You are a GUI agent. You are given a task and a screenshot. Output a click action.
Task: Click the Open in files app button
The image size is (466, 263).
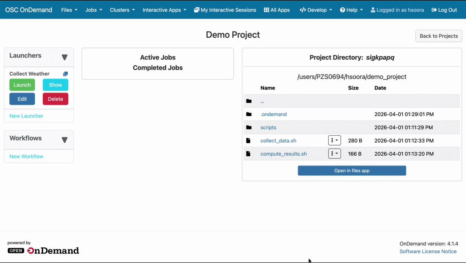pyautogui.click(x=352, y=170)
